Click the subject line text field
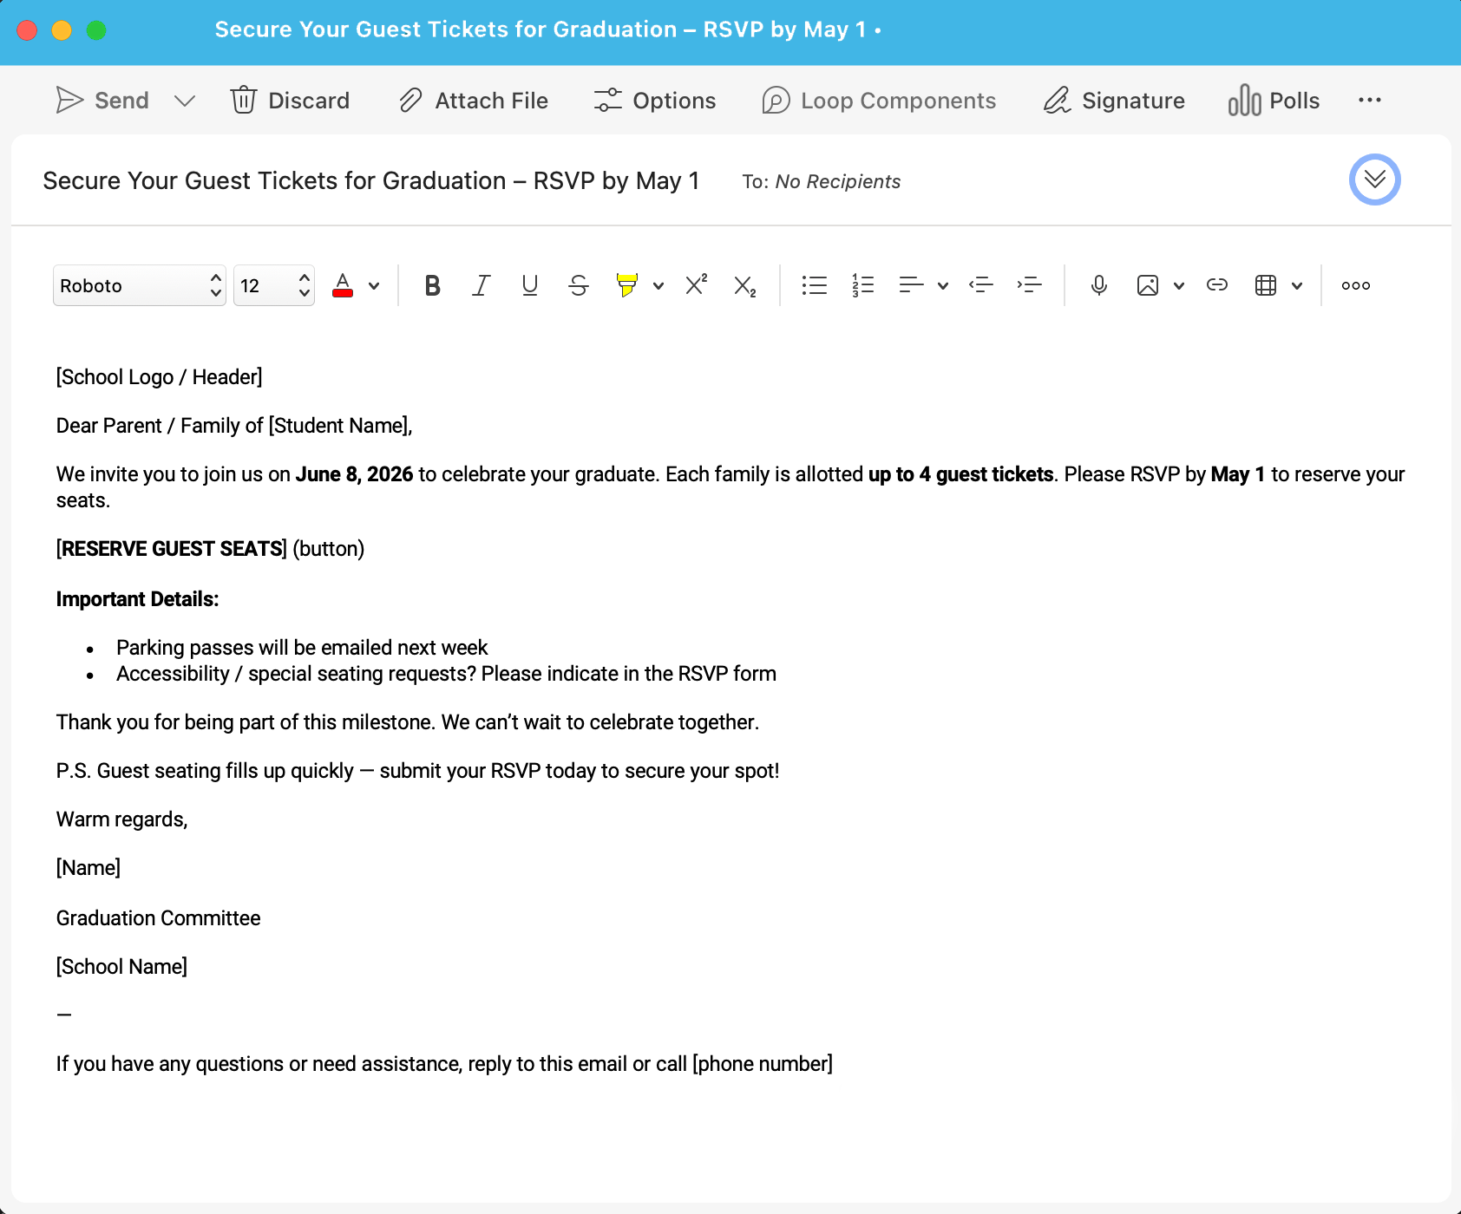The image size is (1461, 1214). pos(371,180)
